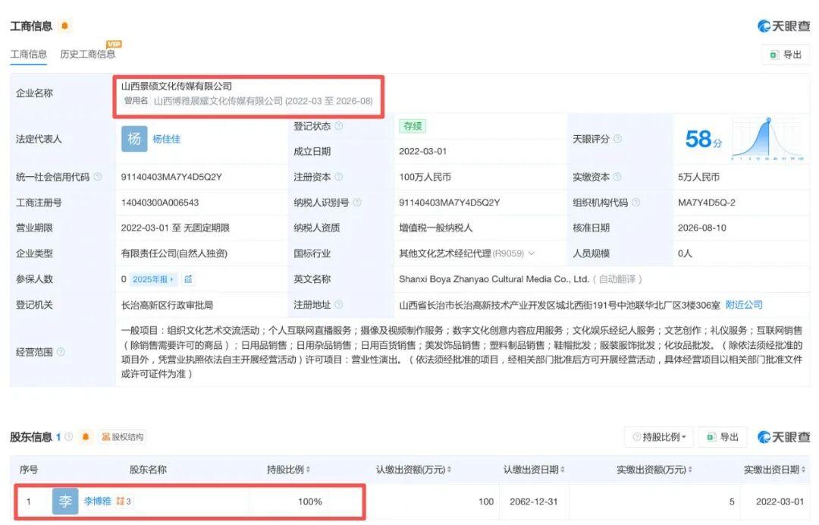Viewport: 819px width, 525px height.
Task: Click the 李 avatar in shareholder row
Action: 65,501
